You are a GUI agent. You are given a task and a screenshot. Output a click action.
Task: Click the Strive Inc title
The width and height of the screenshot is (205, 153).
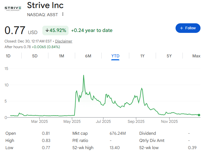(x=45, y=5)
